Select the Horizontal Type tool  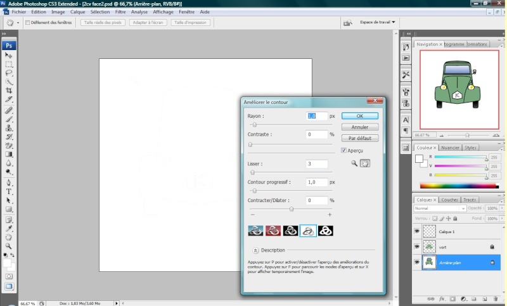pos(8,191)
